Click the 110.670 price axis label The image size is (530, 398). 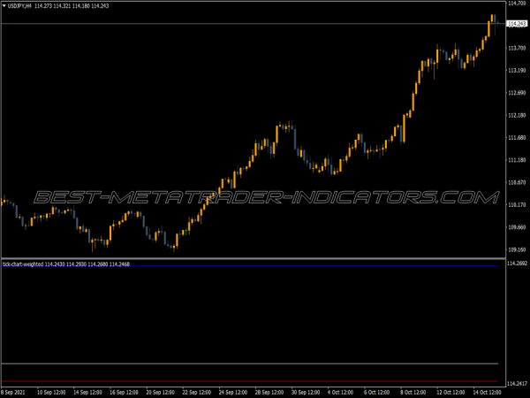pyautogui.click(x=517, y=182)
